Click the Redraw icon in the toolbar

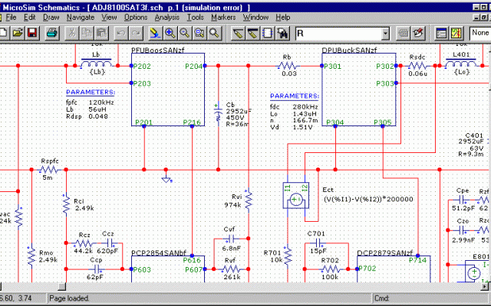click(x=154, y=33)
